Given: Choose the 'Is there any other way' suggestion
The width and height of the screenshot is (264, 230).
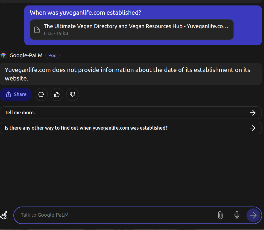Looking at the screenshot, I should coord(131,128).
